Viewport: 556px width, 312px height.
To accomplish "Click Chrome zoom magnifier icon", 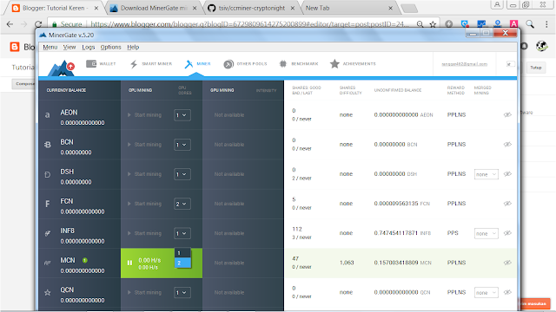I will pyautogui.click(x=420, y=24).
